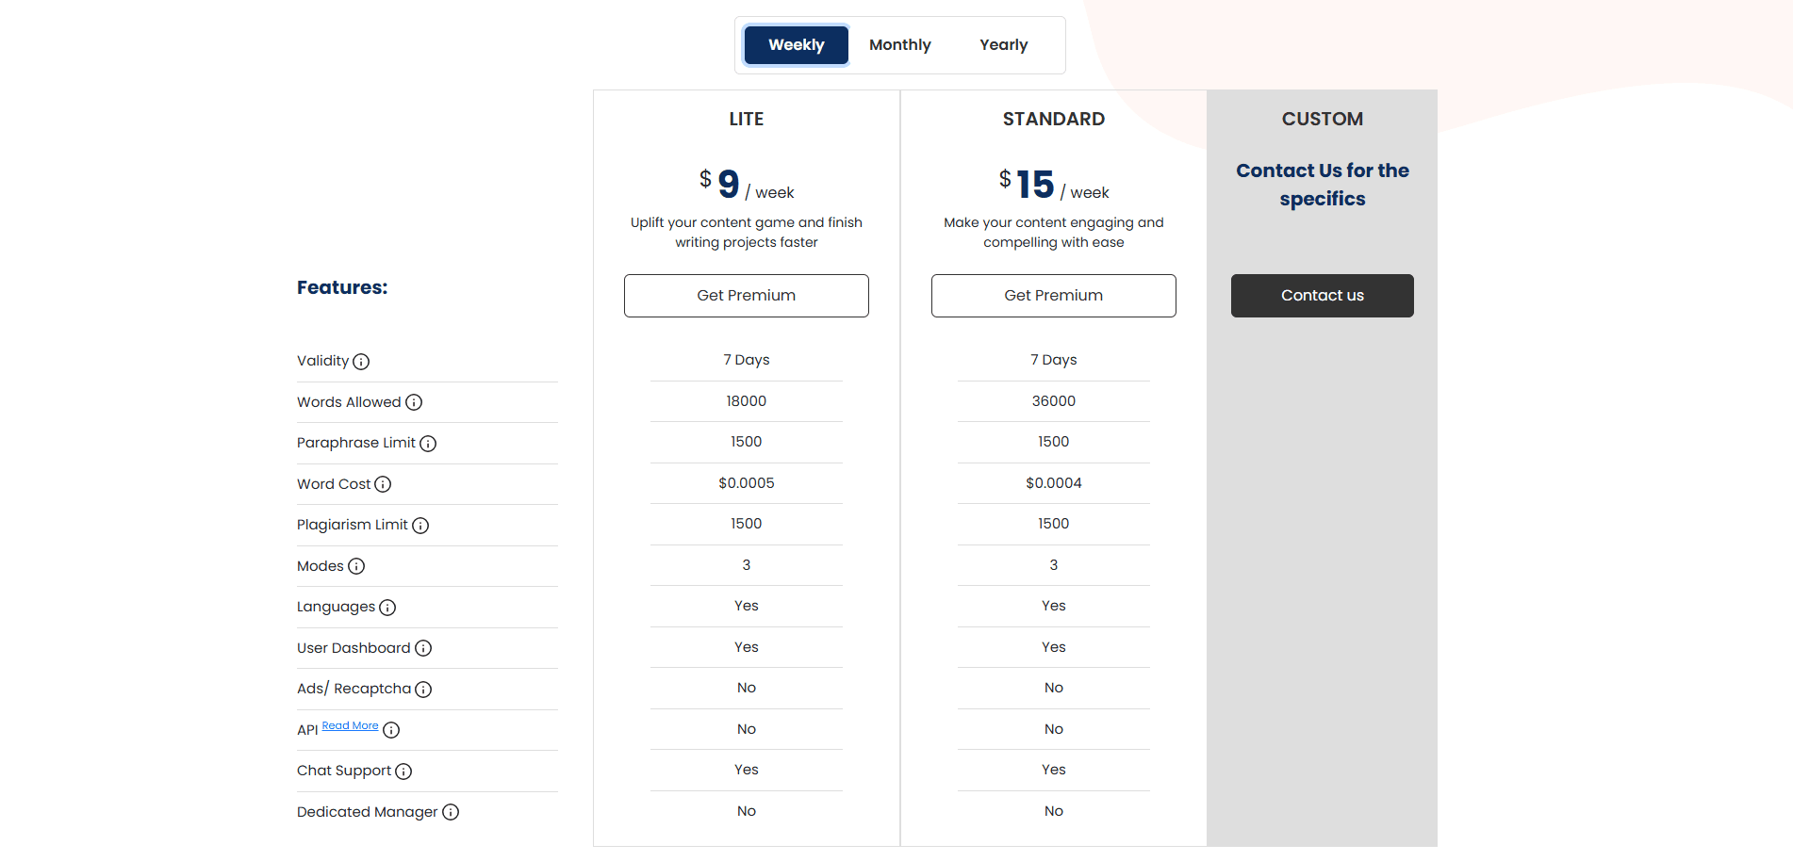
Task: Click the User Dashboard info icon
Action: tap(423, 649)
